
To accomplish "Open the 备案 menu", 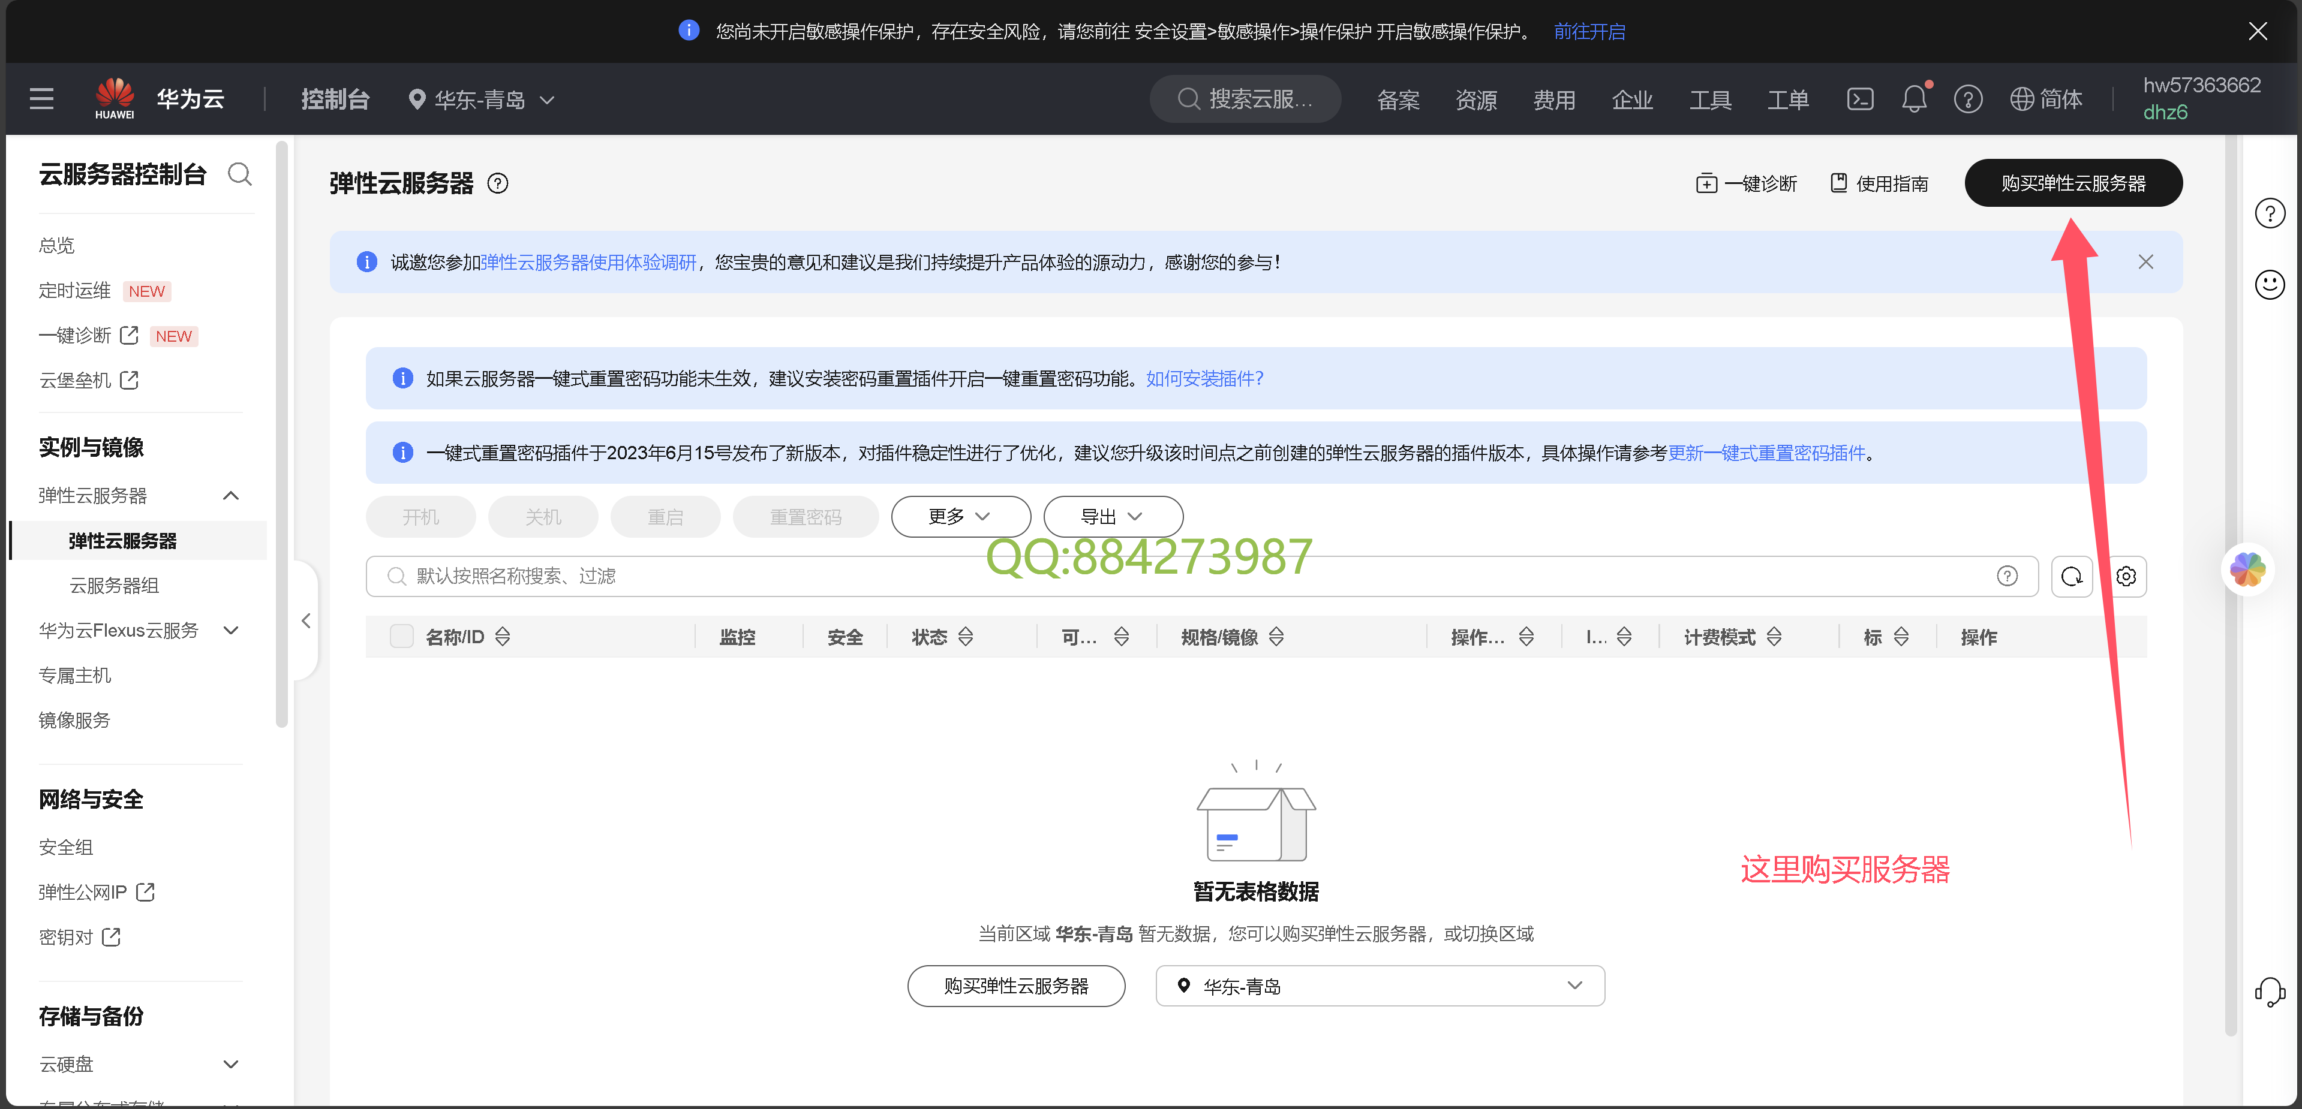I will click(1398, 100).
